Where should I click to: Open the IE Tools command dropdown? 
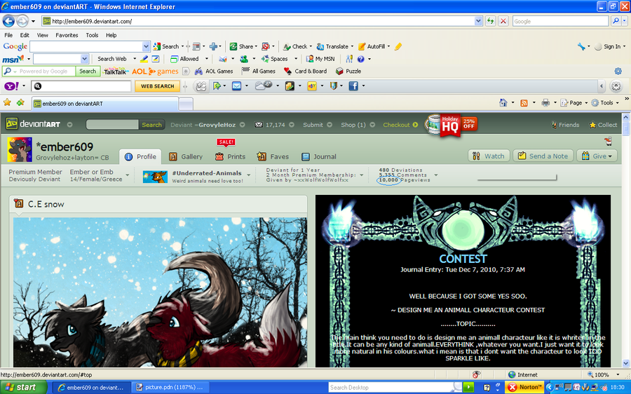[605, 102]
